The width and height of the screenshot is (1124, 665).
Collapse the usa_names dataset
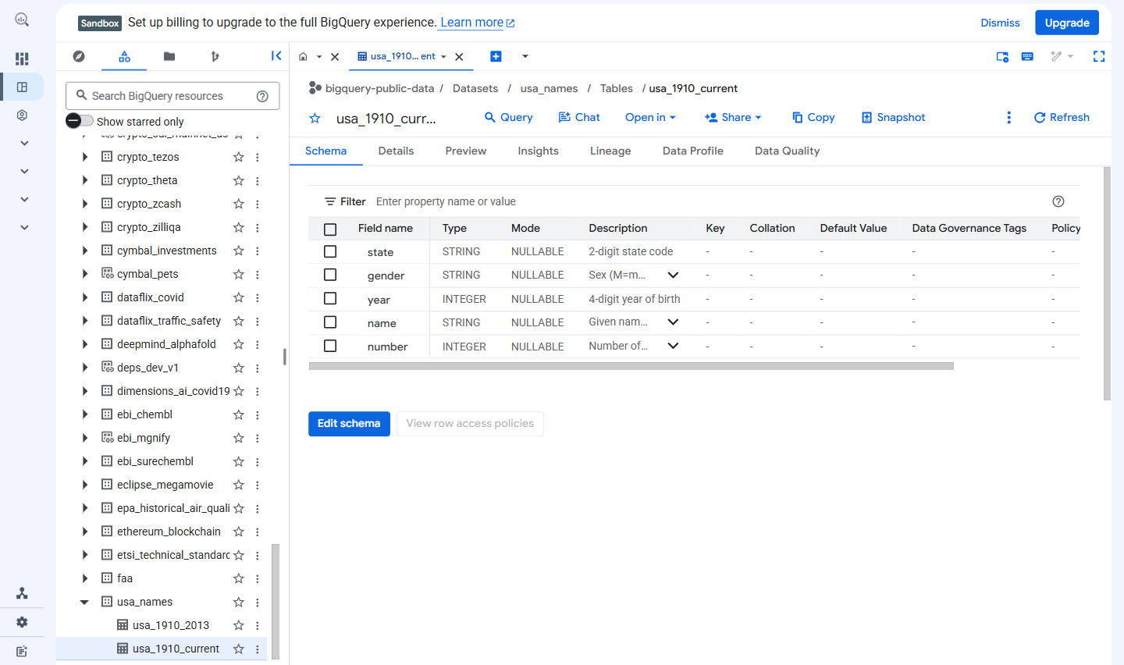(x=84, y=602)
